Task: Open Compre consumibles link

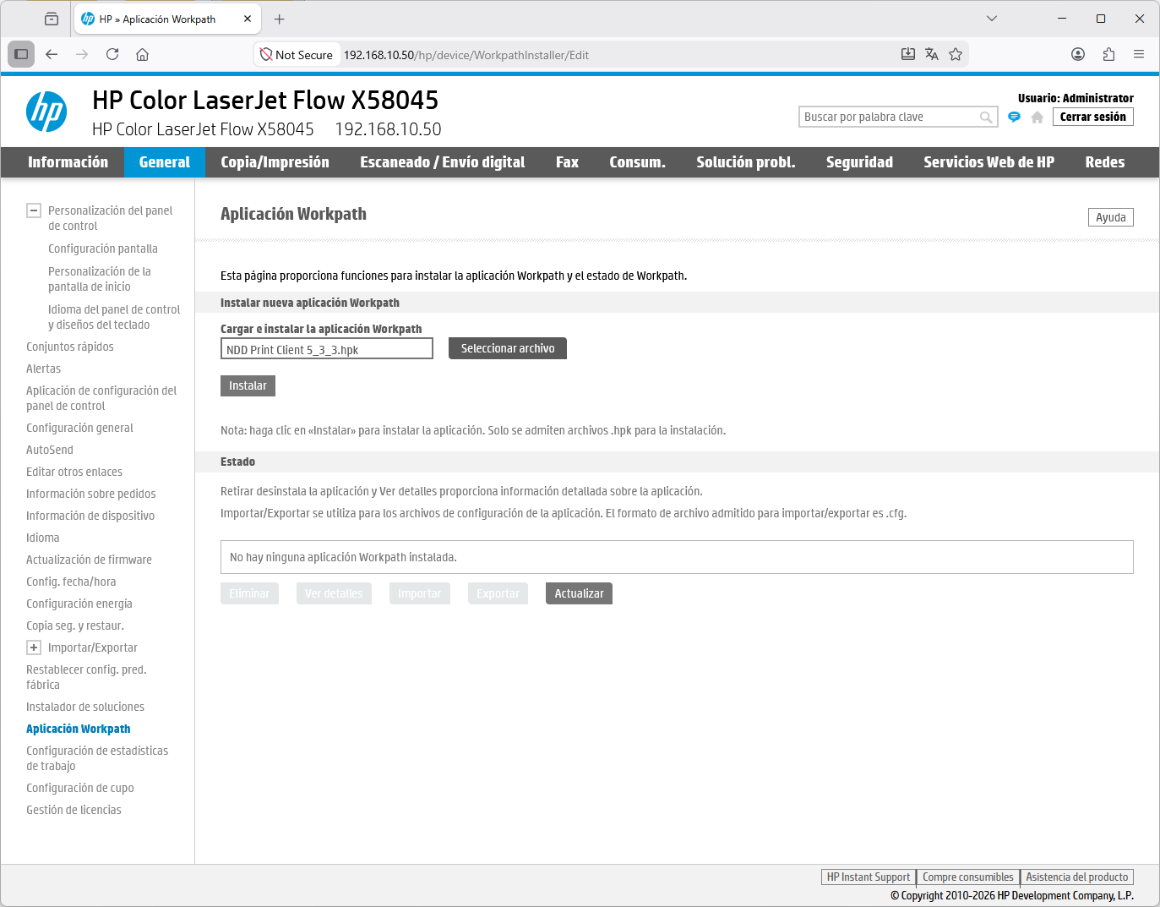Action: click(968, 877)
